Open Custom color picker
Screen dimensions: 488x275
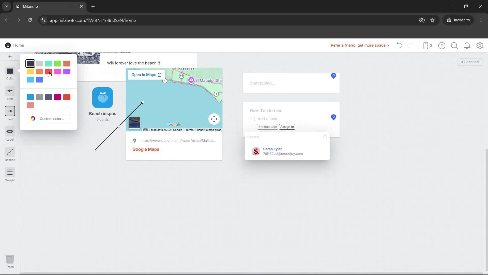pyautogui.click(x=48, y=118)
